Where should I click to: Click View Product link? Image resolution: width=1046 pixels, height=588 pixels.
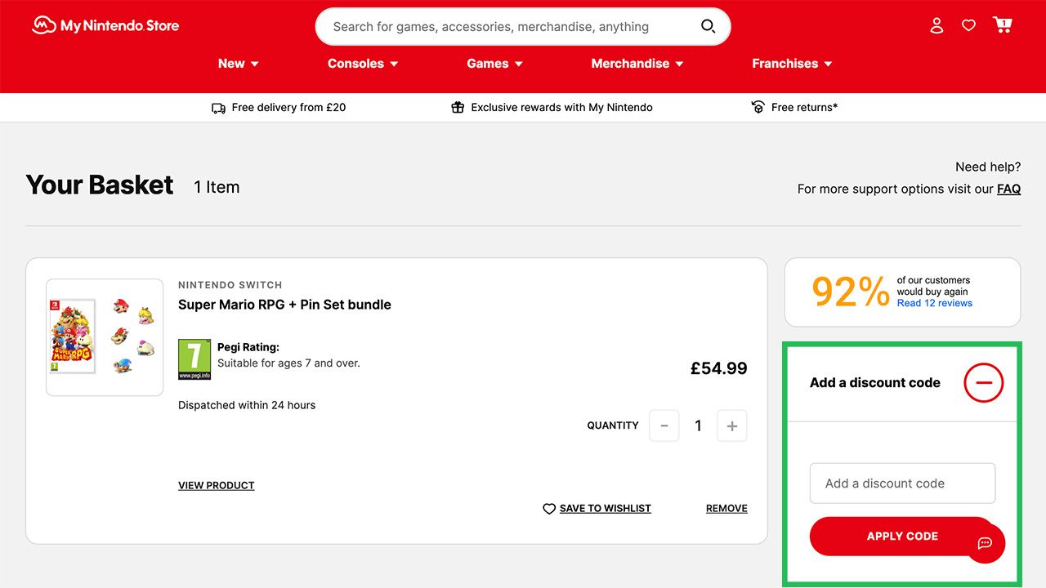point(217,485)
